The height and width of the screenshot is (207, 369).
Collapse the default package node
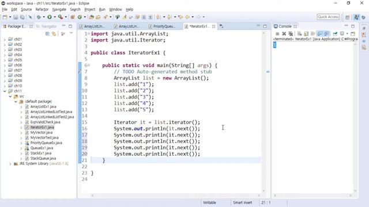coord(16,101)
